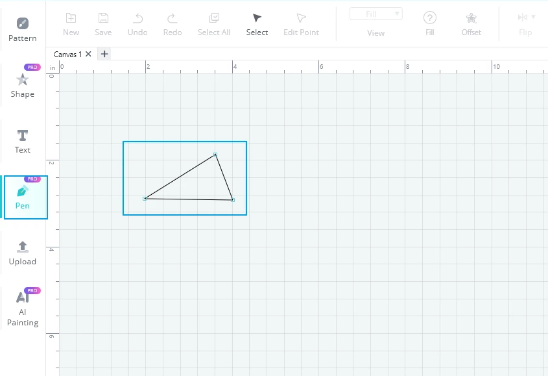Open the Fill view dropdown
Viewport: 548px width, 376px height.
375,14
